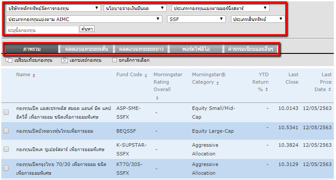
Task: Click the Fund Code sort arrows
Action: (146, 75)
